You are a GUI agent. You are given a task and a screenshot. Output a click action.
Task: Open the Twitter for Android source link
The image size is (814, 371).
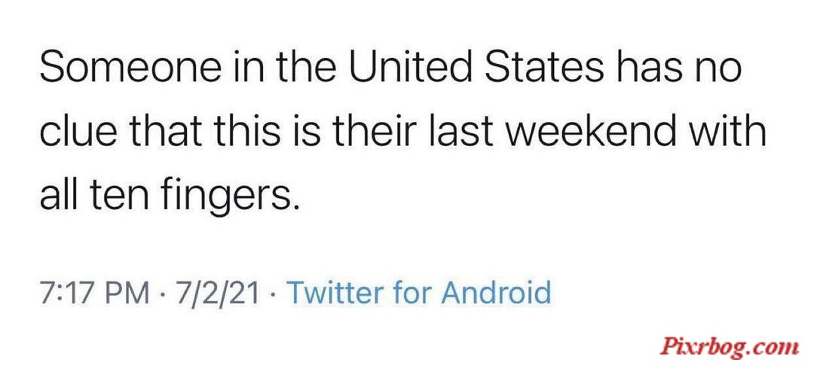(418, 293)
